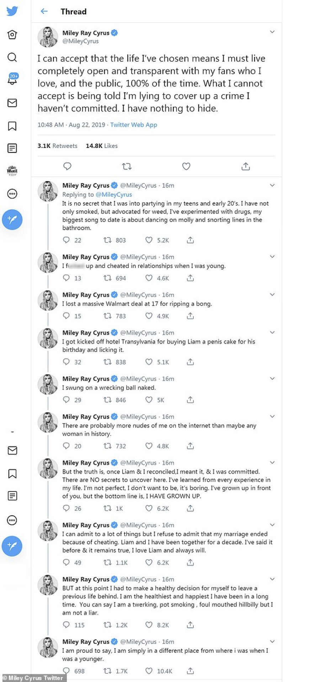Like the 'lost a massive Walmart deal' tweet

(149, 316)
